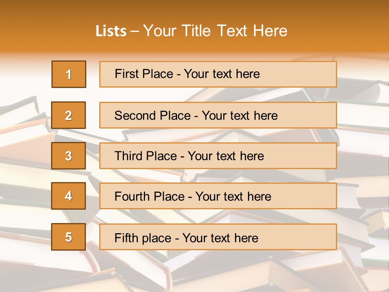Select the number 5 box
This screenshot has height=292, width=389.
68,237
